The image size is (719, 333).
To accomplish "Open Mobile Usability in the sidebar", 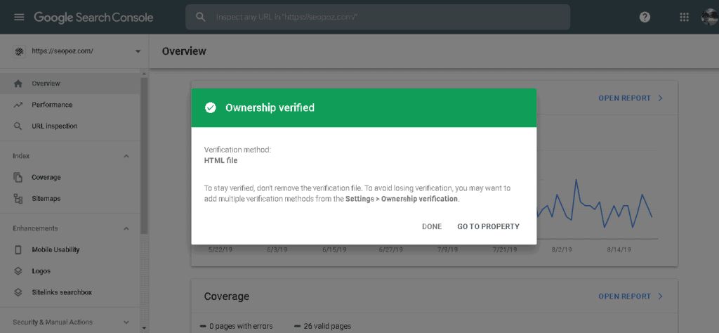I will tap(70, 249).
